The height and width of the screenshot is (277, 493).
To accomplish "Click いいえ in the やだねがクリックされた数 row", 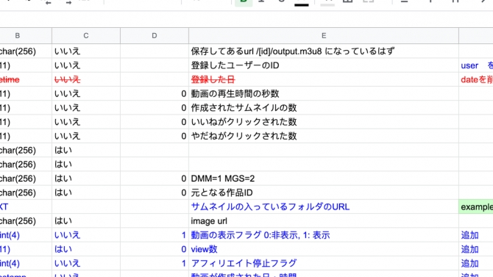I will (86, 136).
